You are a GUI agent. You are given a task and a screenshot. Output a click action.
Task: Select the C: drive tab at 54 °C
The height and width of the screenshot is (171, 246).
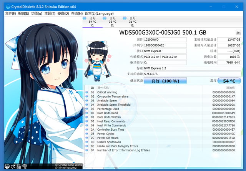pos(93,22)
